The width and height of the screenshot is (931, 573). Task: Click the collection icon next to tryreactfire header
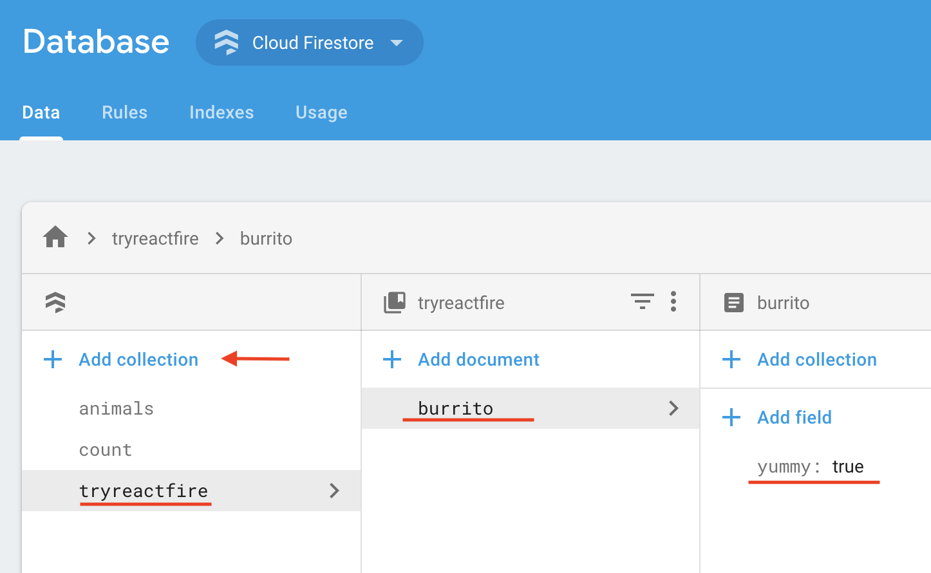pos(395,302)
